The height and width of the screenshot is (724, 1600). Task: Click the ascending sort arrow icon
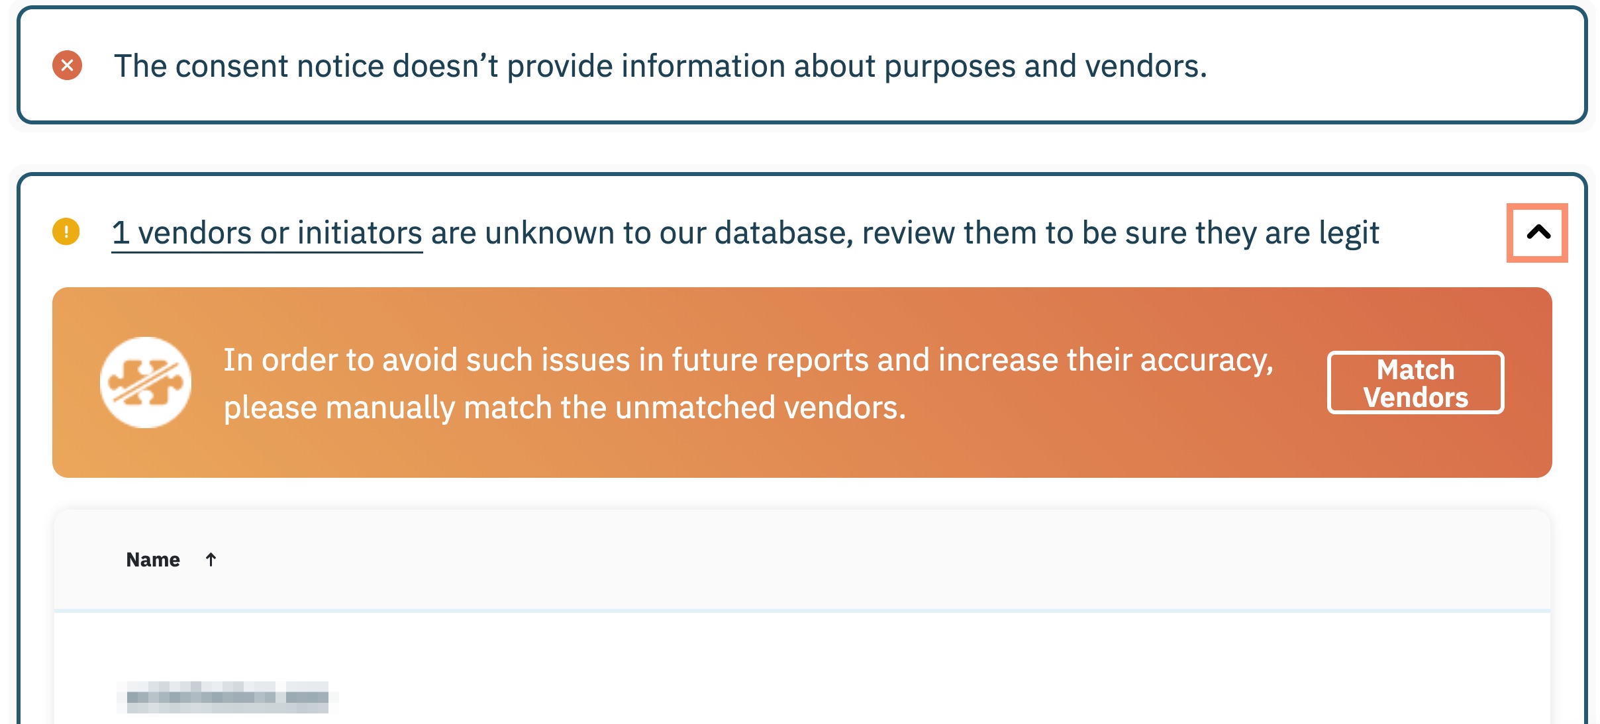[211, 560]
